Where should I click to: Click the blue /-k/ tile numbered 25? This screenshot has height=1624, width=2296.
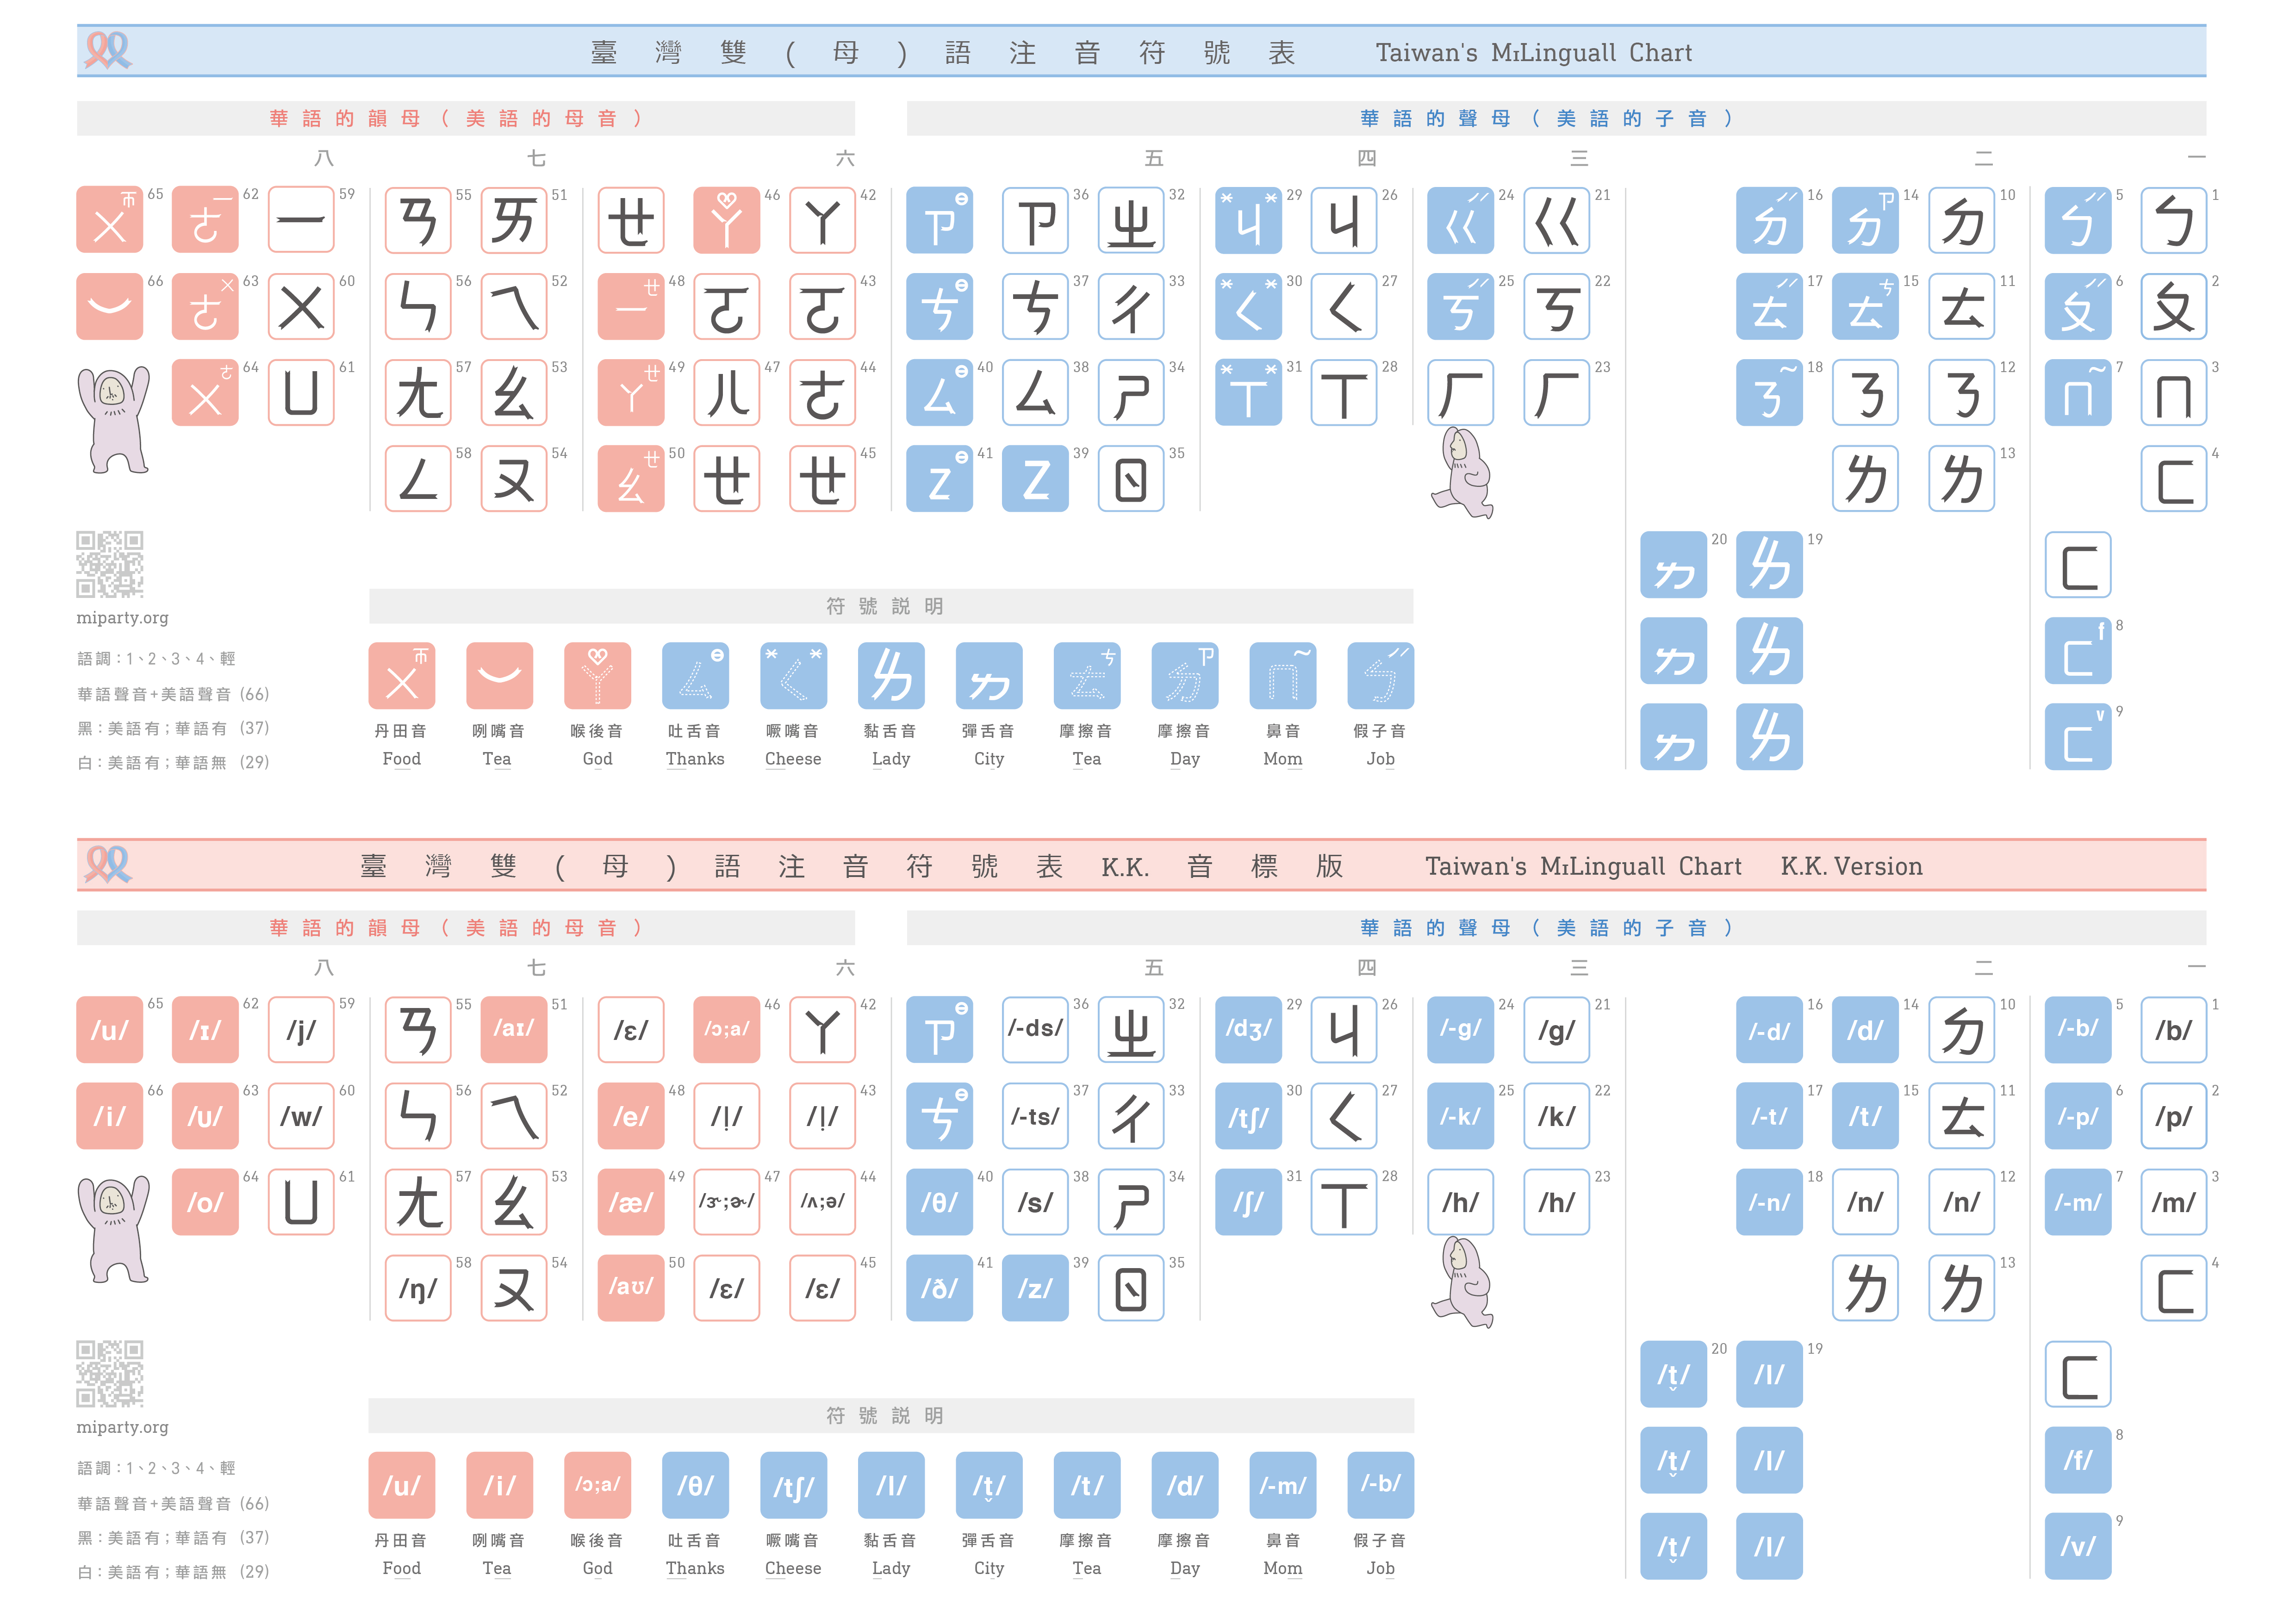point(1461,1116)
